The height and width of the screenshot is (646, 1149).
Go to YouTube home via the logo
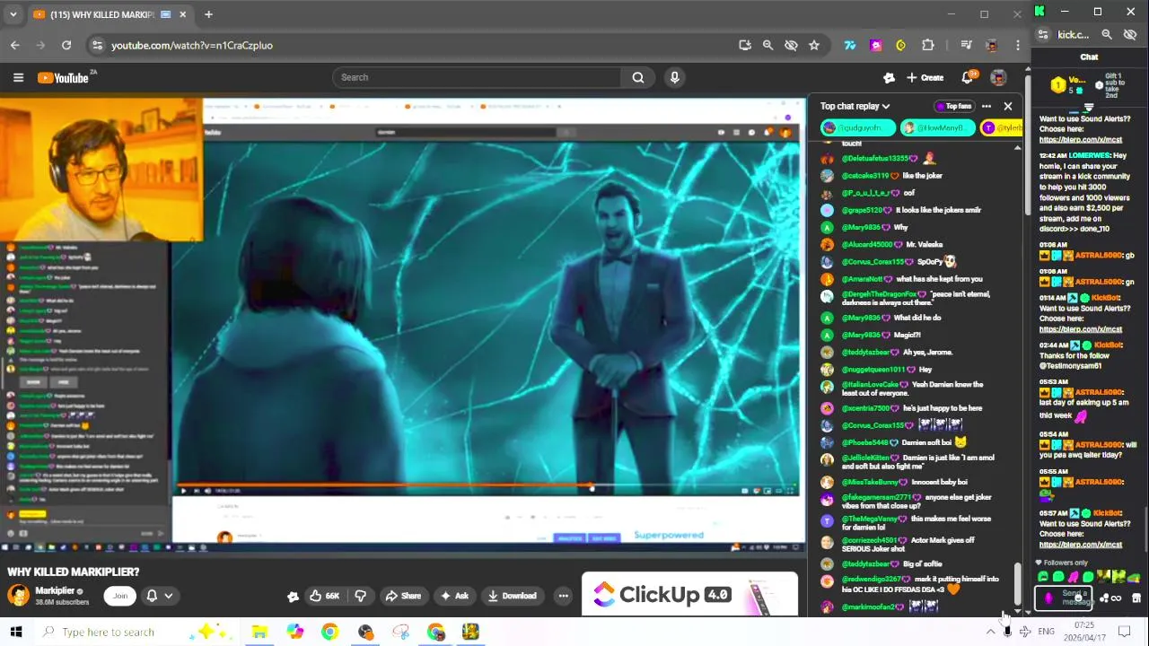point(64,78)
